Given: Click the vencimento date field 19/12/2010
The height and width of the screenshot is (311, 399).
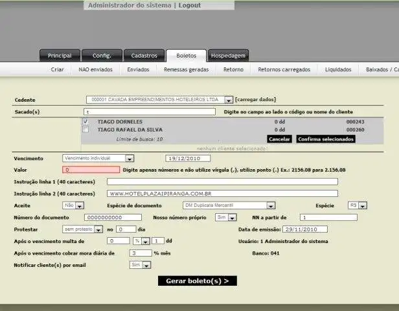Looking at the screenshot, I should pos(188,158).
